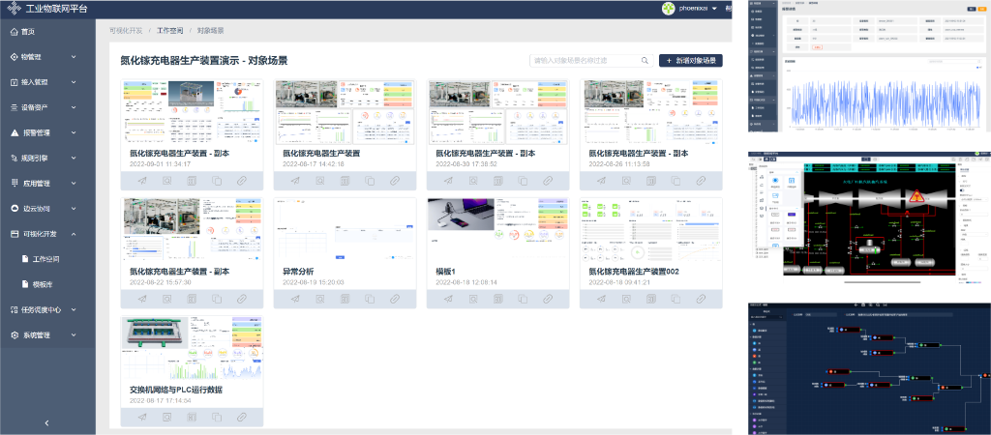Click the link icon on 模板1 card

click(548, 299)
